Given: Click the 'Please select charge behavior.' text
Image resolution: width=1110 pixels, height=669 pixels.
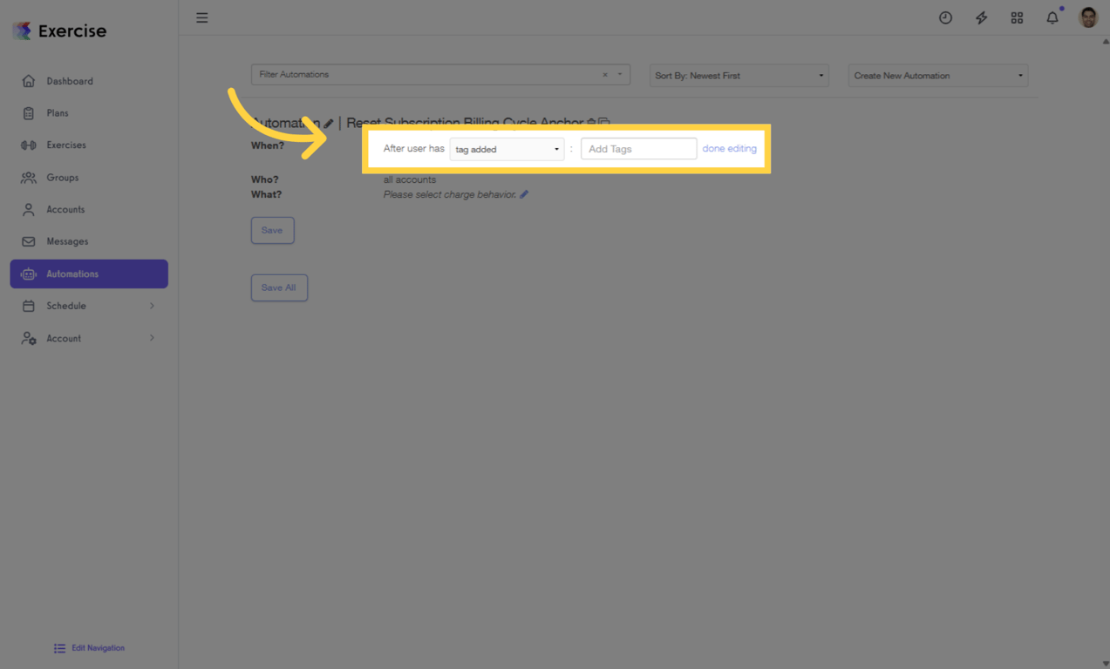Looking at the screenshot, I should coord(450,194).
